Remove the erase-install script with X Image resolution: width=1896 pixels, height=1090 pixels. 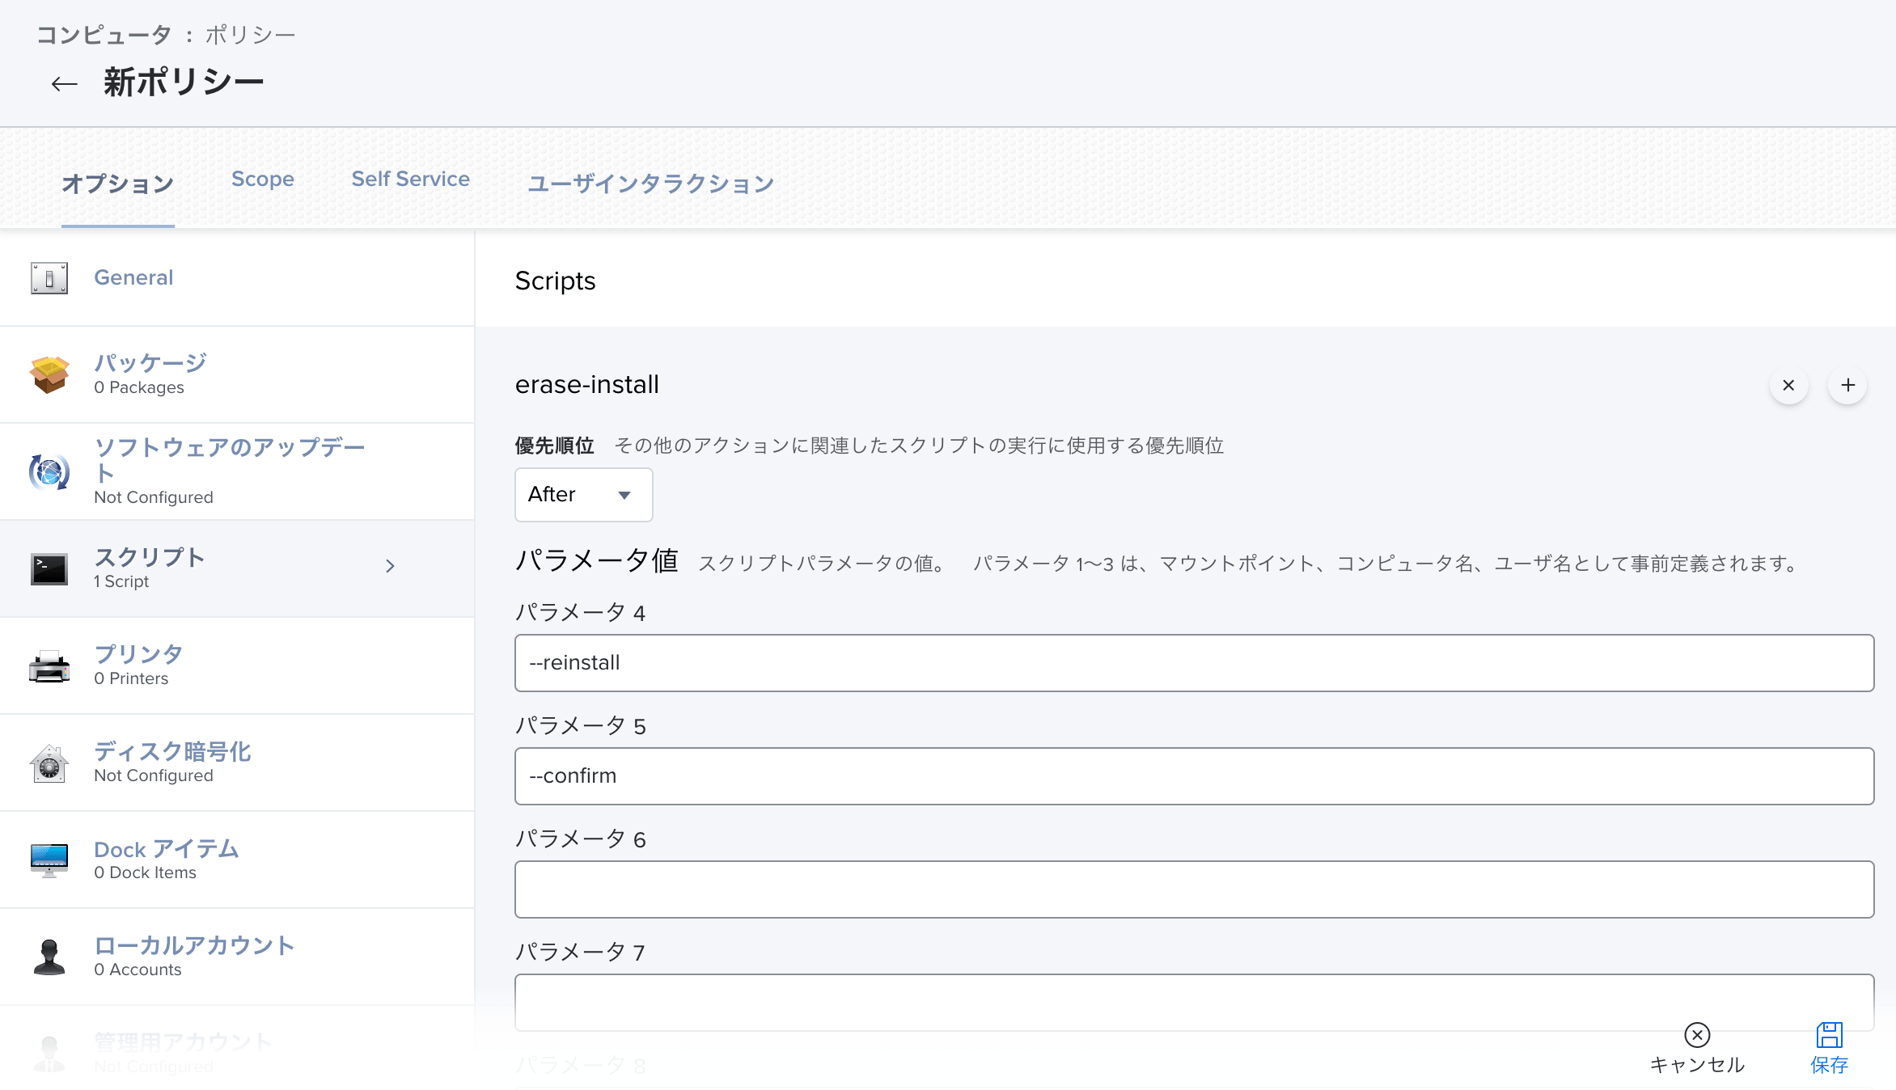1788,385
